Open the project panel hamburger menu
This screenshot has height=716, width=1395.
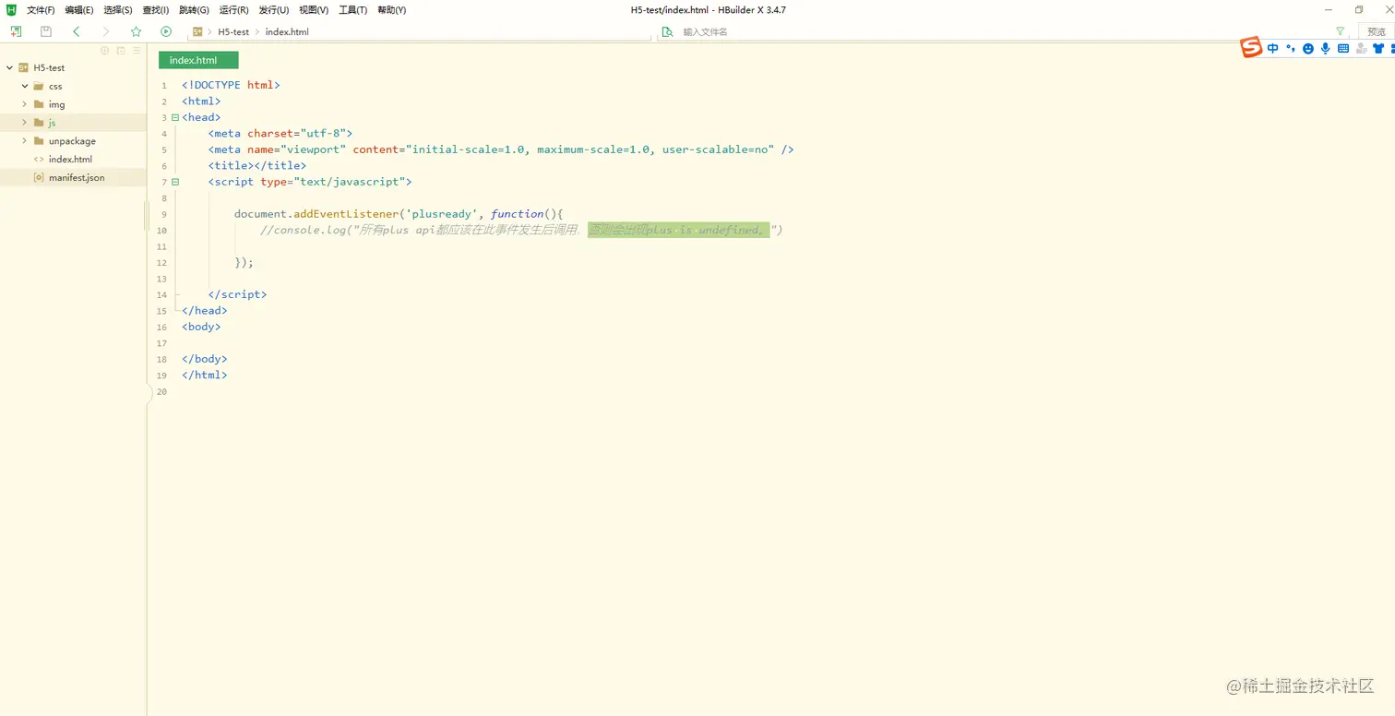137,51
